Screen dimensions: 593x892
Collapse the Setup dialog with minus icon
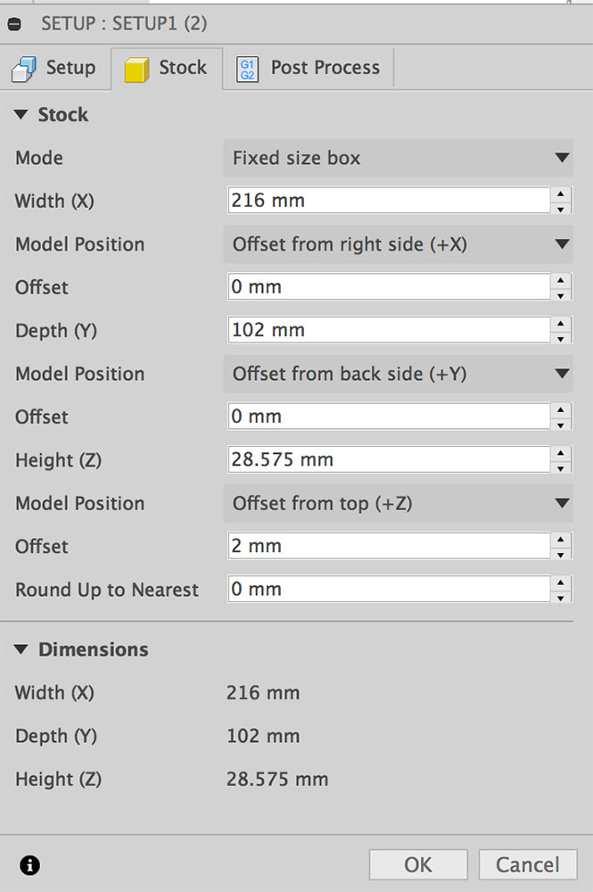tap(14, 24)
